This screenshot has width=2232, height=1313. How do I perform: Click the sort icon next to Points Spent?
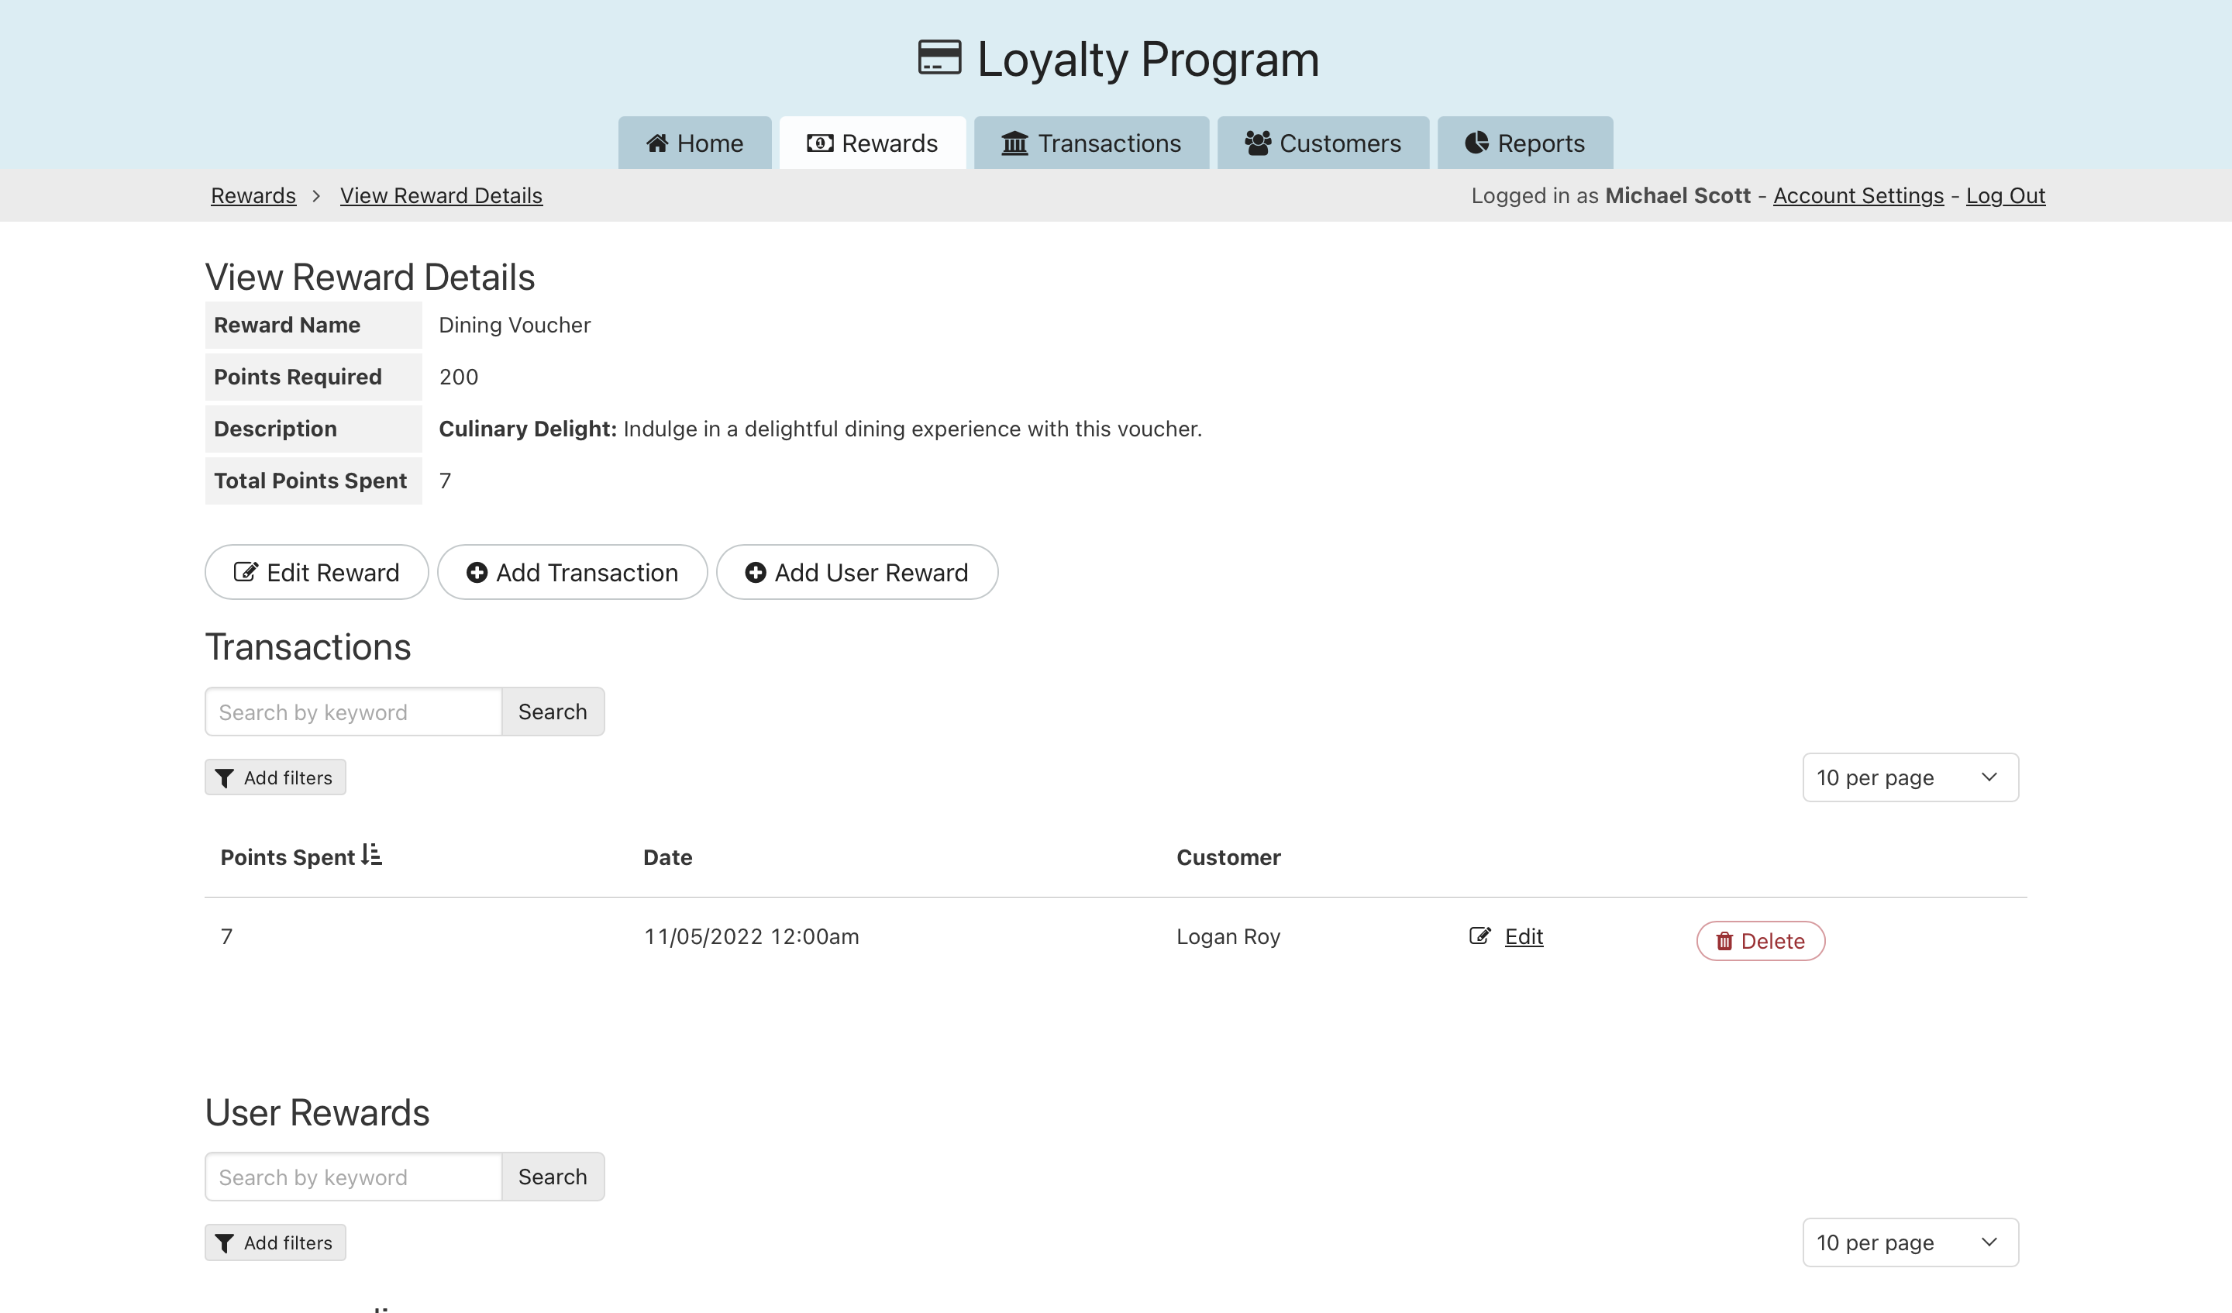coord(372,855)
